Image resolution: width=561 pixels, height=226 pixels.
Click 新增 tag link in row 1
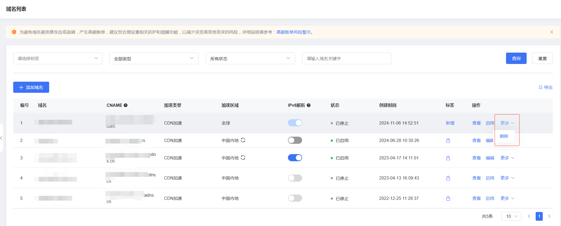[x=450, y=123]
